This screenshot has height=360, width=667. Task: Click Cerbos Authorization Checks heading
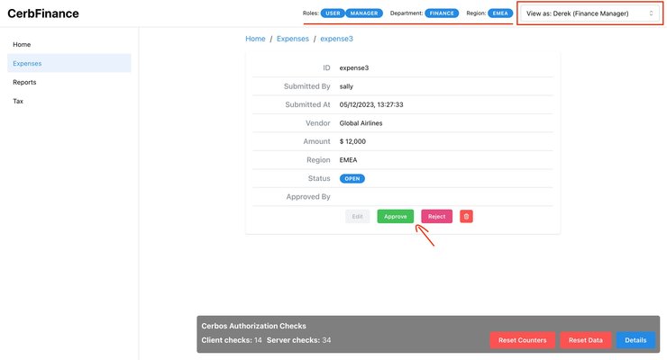click(253, 326)
